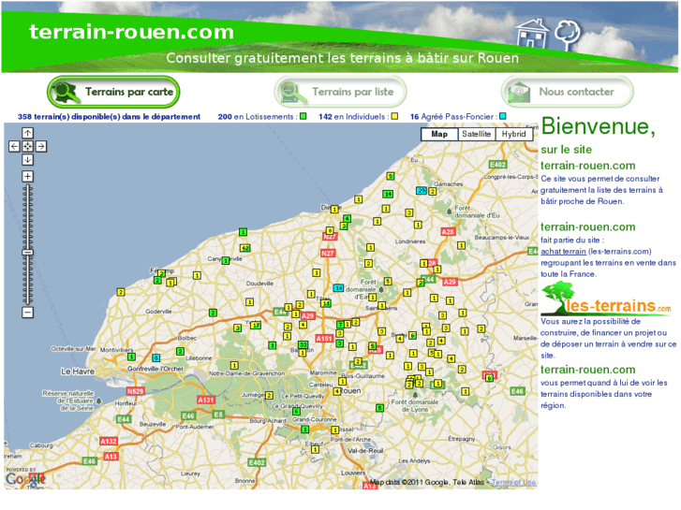Select the green 14 marker
This screenshot has height=510, width=681.
tap(388, 194)
